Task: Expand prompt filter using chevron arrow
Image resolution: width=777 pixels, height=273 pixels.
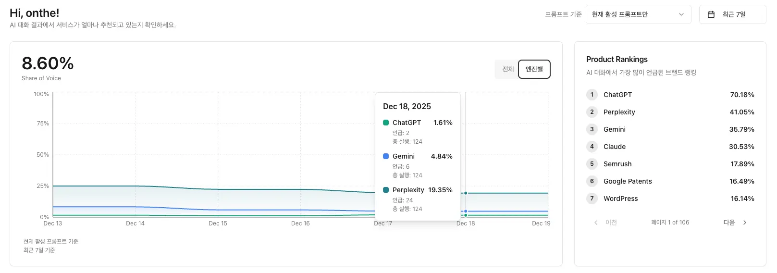Action: pos(681,14)
